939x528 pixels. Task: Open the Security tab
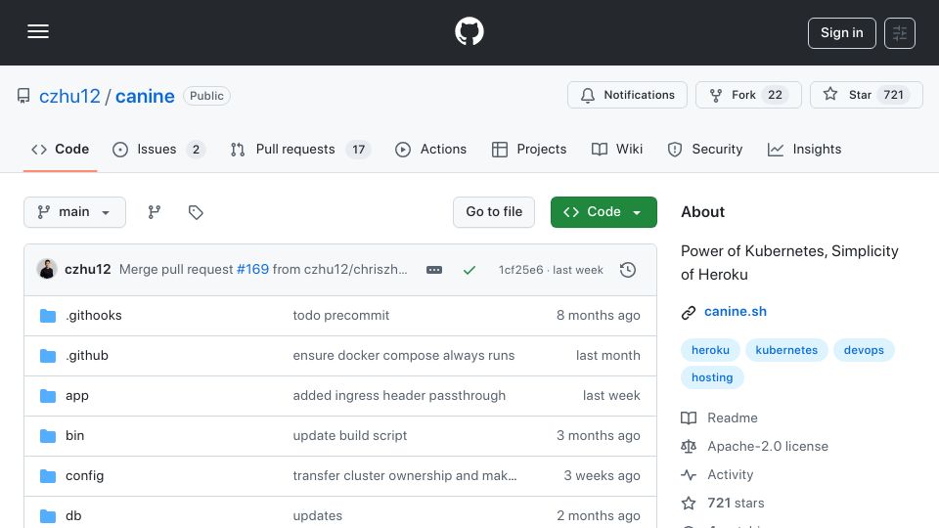pos(705,149)
